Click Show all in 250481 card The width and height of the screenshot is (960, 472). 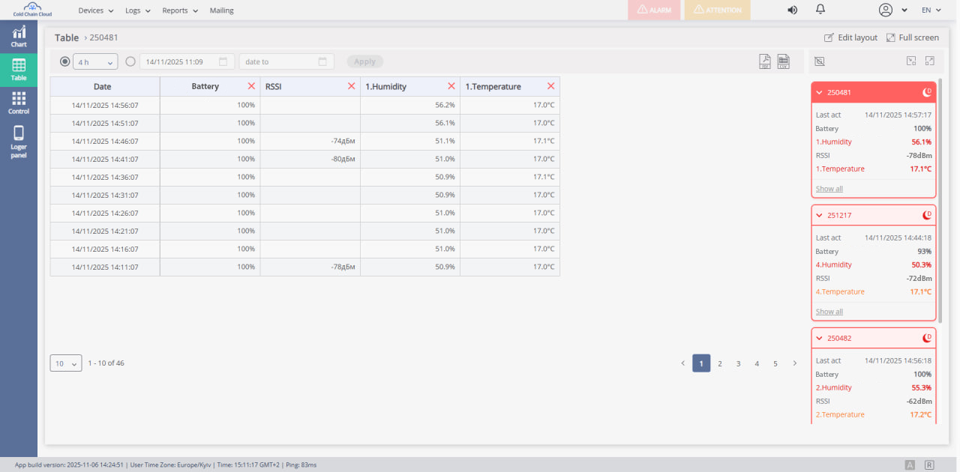tap(829, 189)
